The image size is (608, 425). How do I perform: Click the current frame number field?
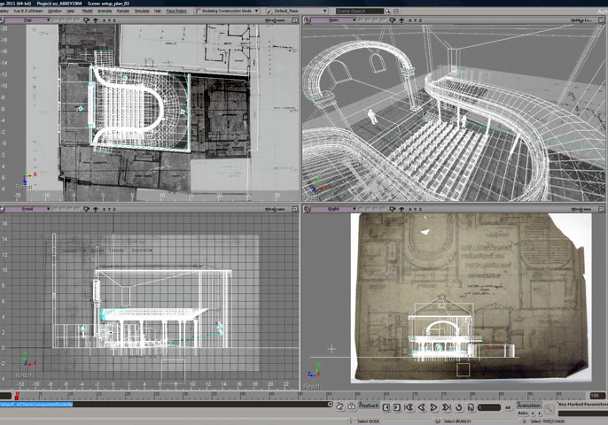(x=489, y=407)
